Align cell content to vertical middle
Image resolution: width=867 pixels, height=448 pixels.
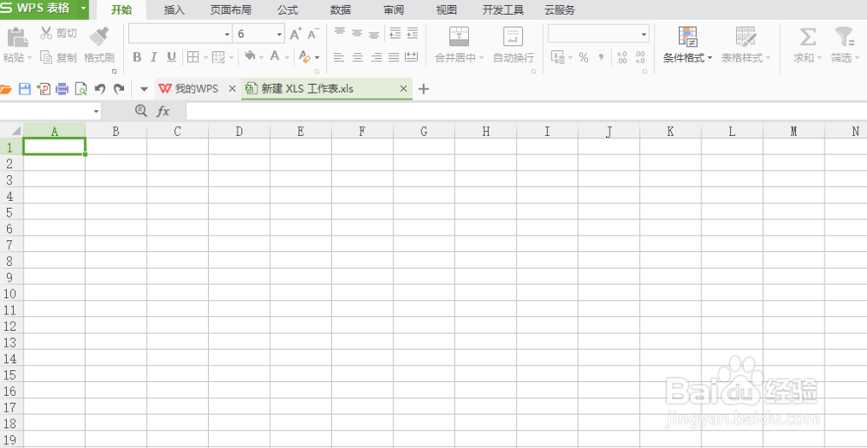point(357,33)
